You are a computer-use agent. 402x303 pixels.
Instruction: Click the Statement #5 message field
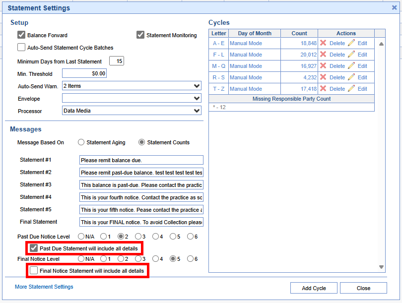[x=141, y=209]
